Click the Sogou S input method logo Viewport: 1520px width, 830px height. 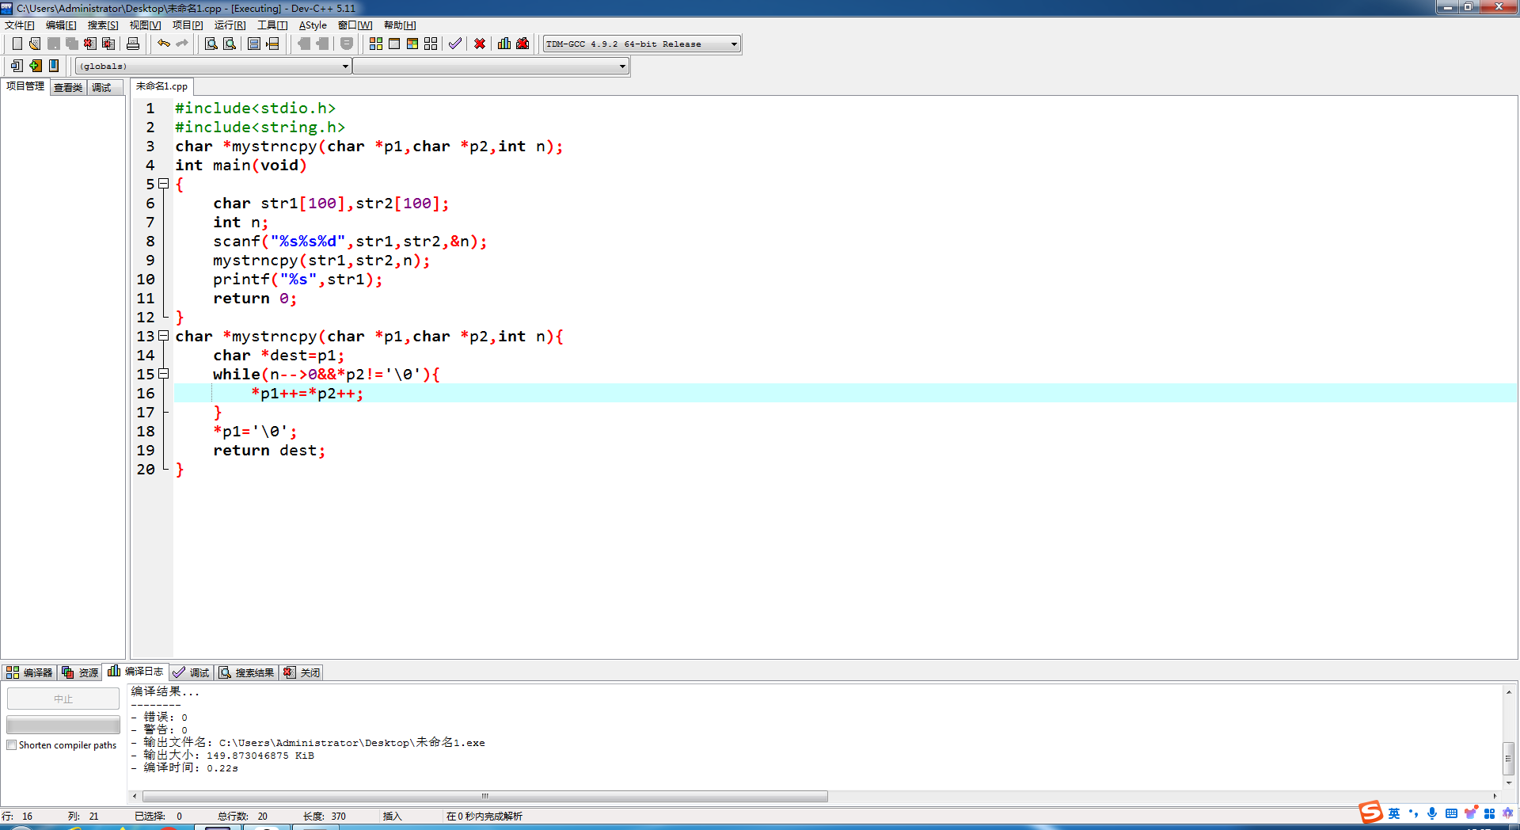[x=1370, y=813]
